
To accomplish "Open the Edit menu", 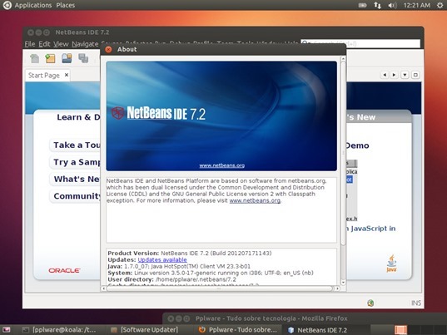I will pyautogui.click(x=44, y=44).
